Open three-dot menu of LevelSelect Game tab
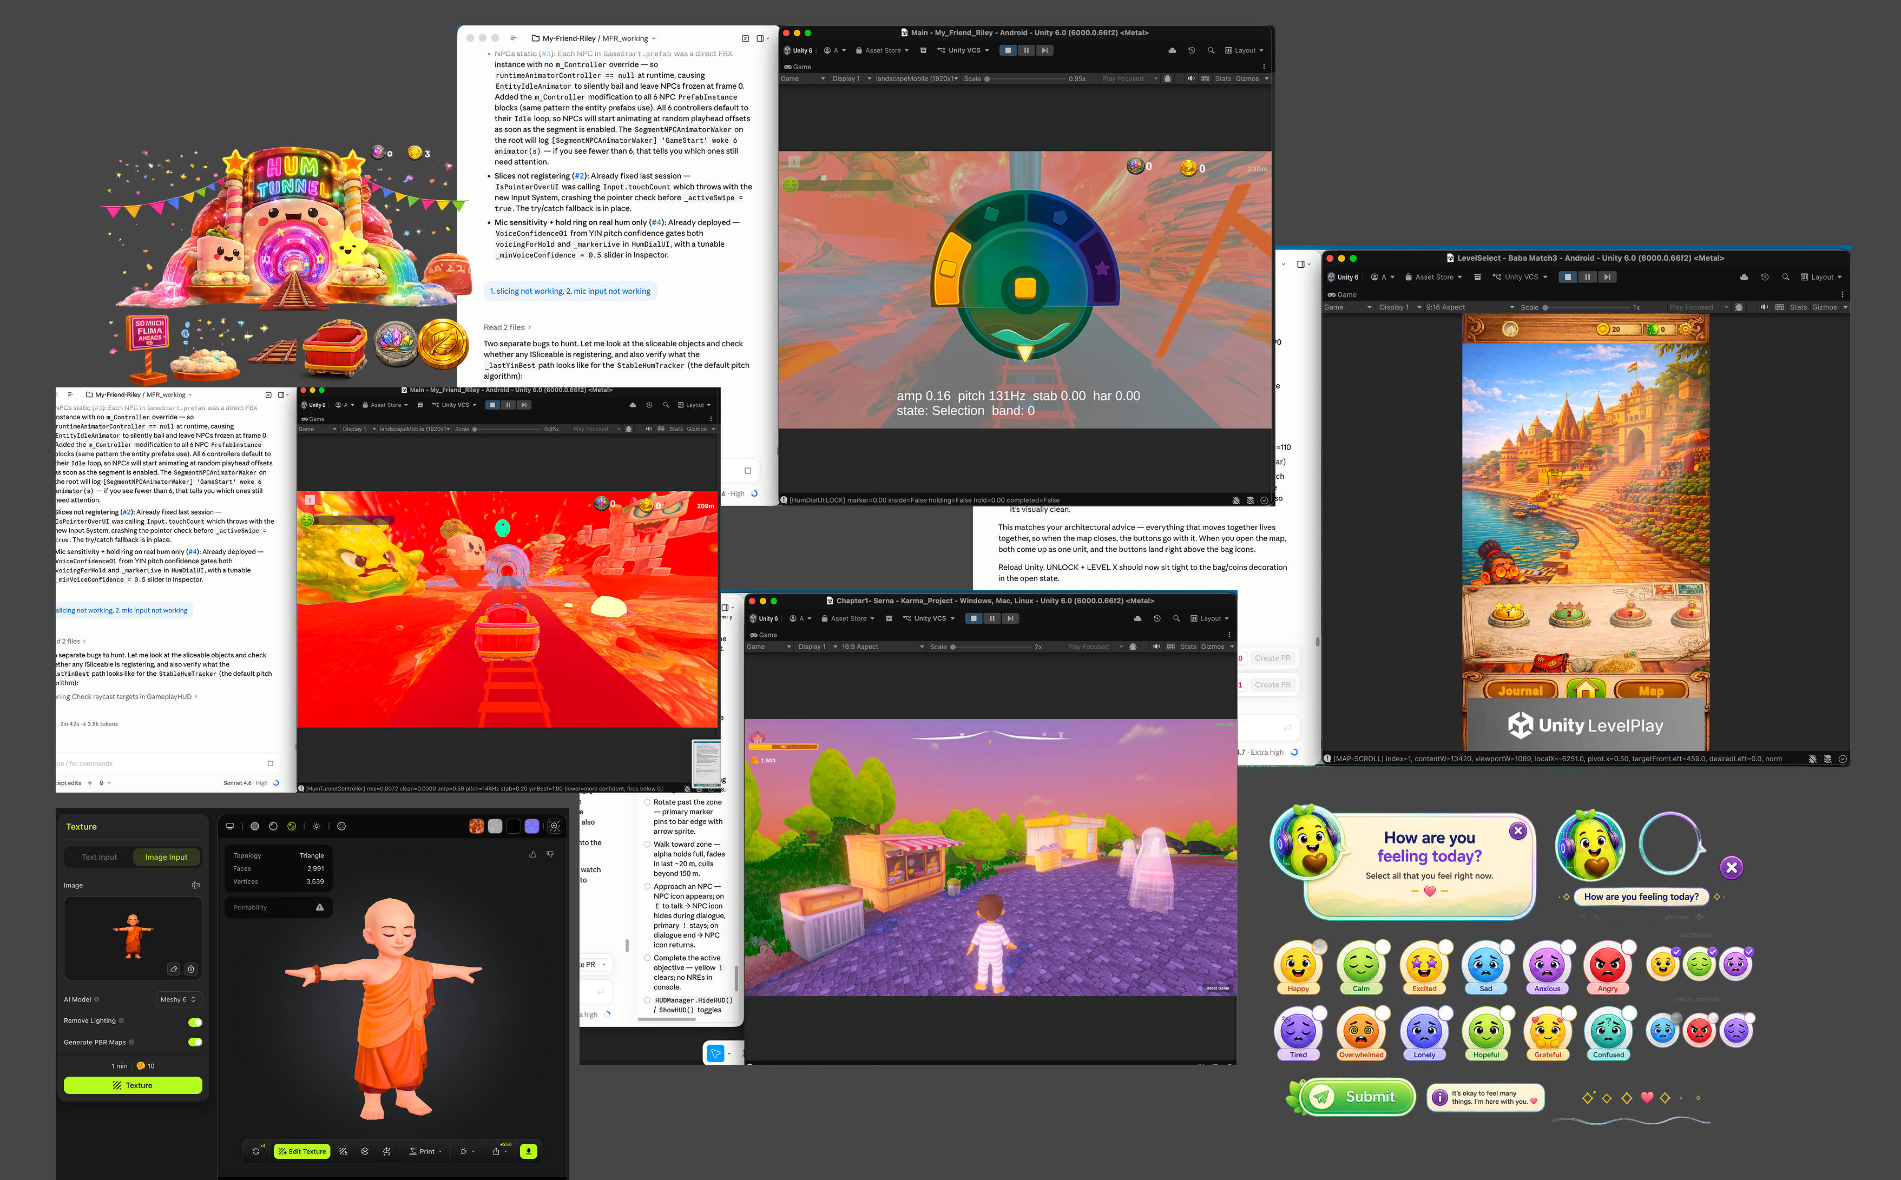The height and width of the screenshot is (1180, 1901). pos(1843,294)
